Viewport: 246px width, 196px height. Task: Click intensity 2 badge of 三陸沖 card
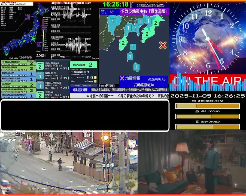40,95
